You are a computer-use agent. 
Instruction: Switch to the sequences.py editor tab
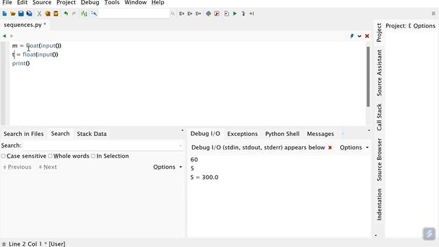[25, 25]
